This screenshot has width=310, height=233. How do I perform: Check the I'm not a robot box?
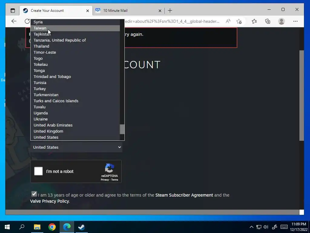(x=38, y=171)
